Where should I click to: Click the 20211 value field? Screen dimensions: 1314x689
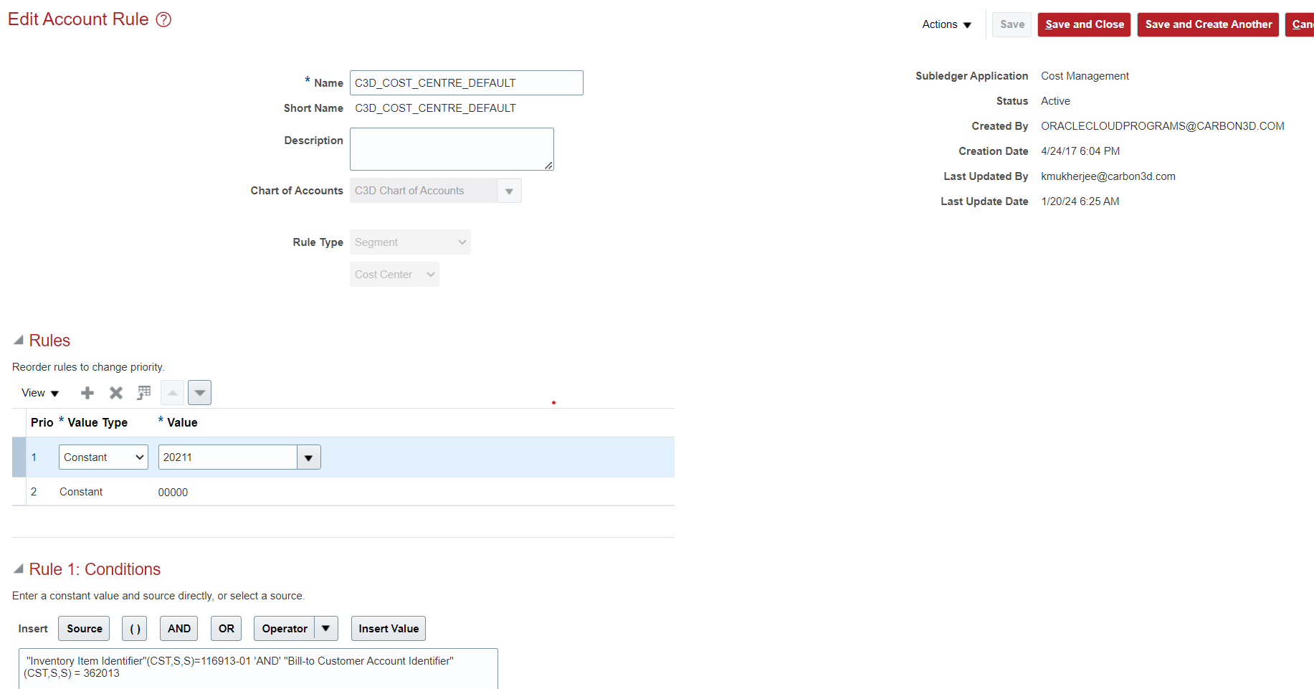pos(227,457)
